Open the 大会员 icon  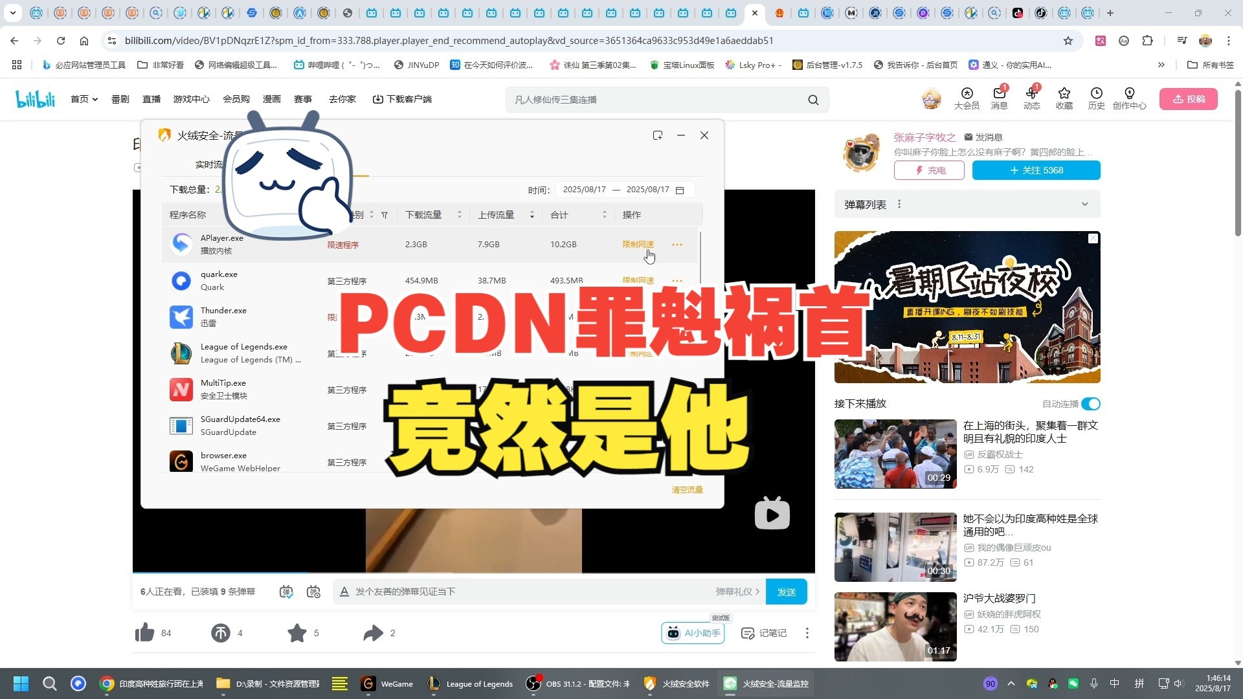967,98
